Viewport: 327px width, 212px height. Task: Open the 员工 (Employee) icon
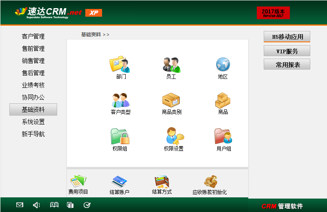[x=171, y=65]
